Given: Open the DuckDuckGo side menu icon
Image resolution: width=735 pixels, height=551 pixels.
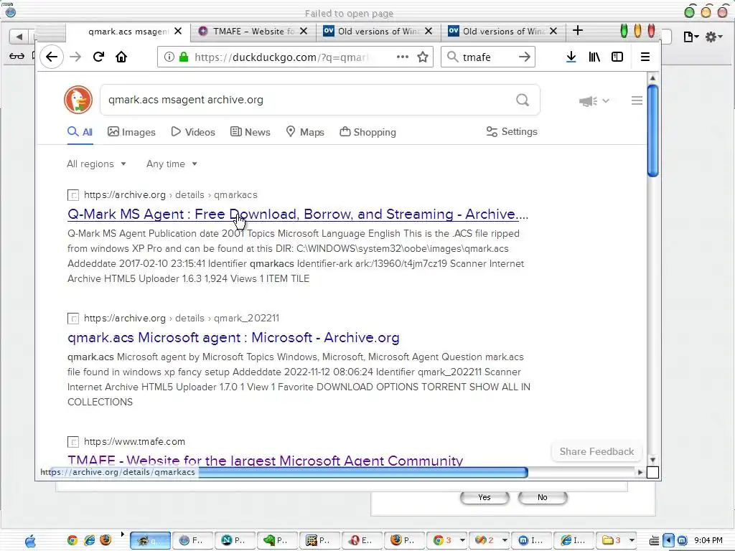Looking at the screenshot, I should click(637, 100).
